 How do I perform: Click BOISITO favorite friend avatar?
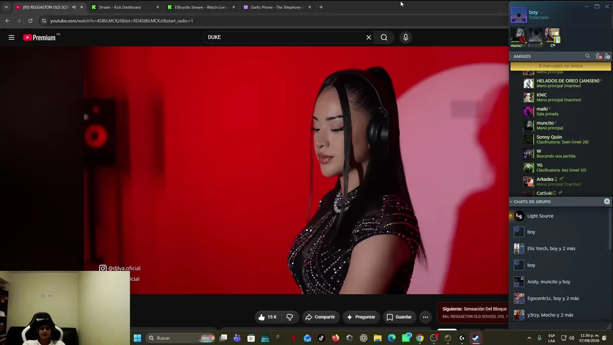pyautogui.click(x=535, y=35)
